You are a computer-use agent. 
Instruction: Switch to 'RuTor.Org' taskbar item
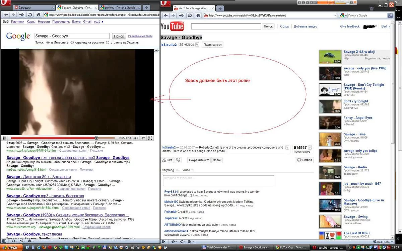290,248
